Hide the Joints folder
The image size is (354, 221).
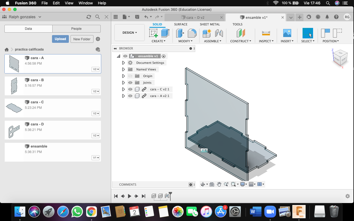tap(130, 83)
